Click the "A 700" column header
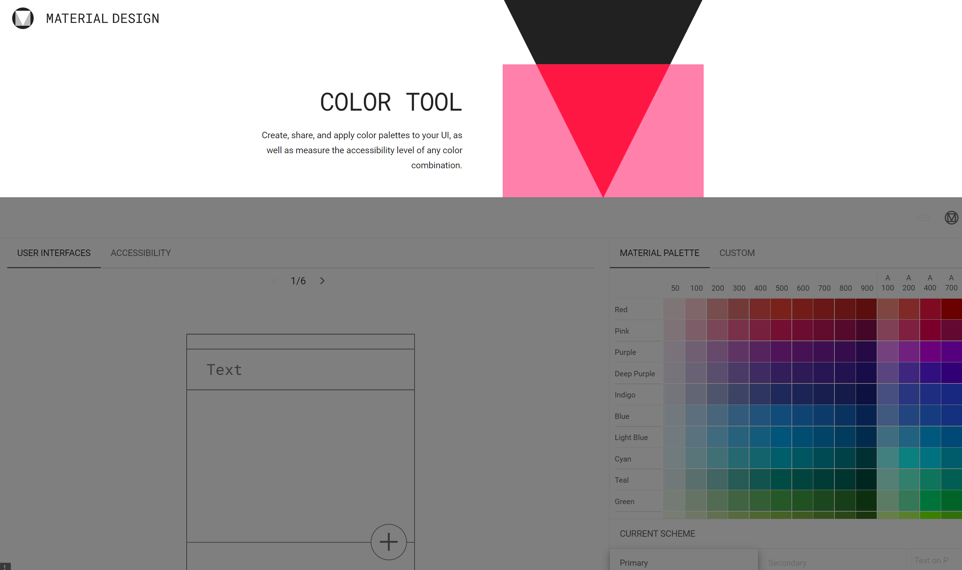The image size is (962, 570). (x=951, y=283)
